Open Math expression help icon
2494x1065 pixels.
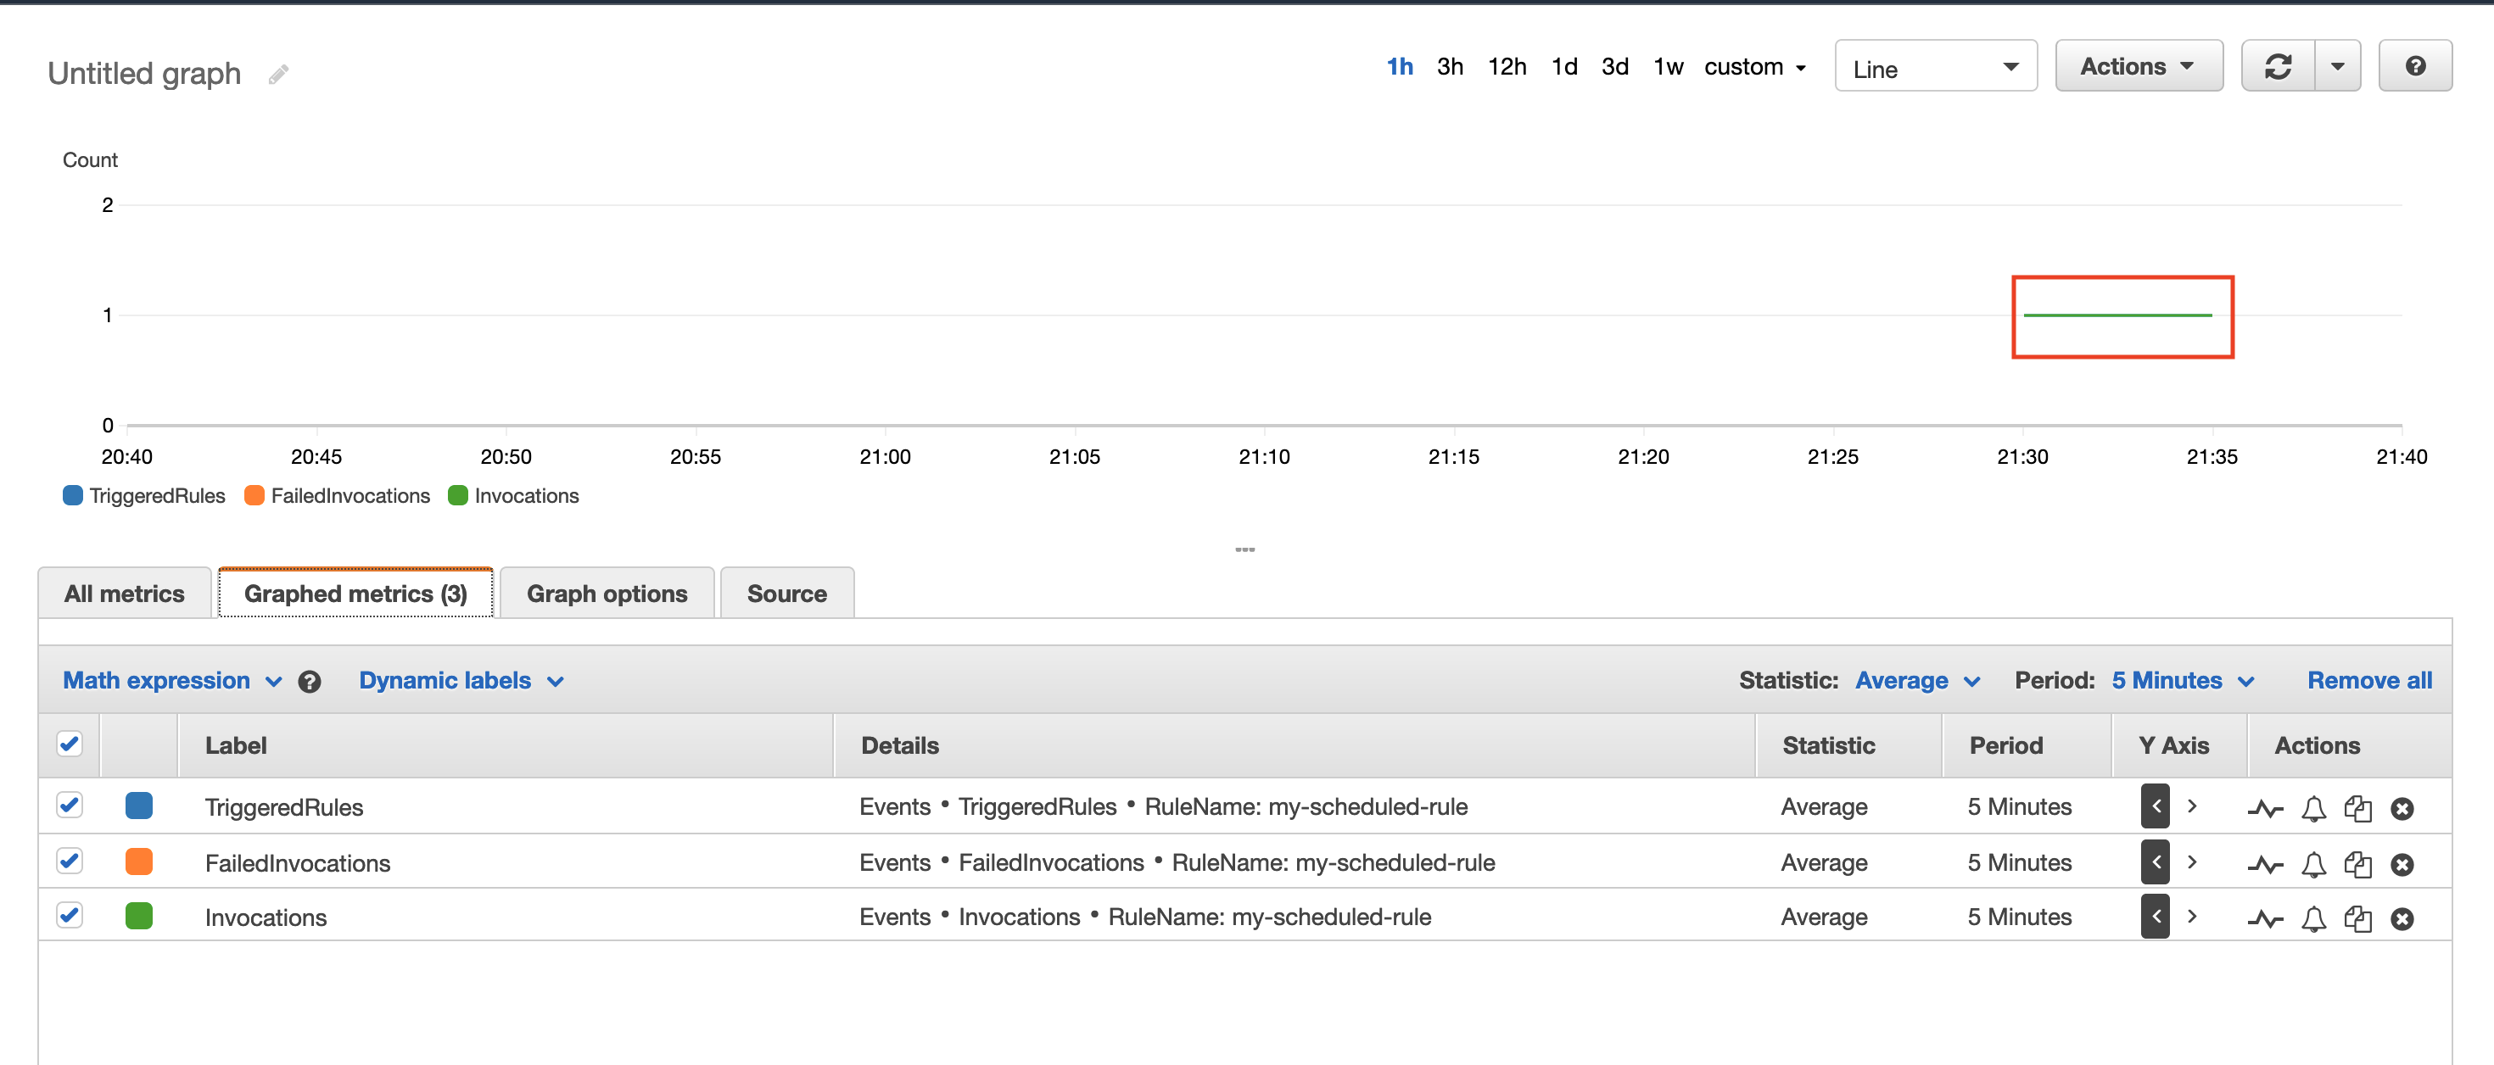(x=309, y=682)
